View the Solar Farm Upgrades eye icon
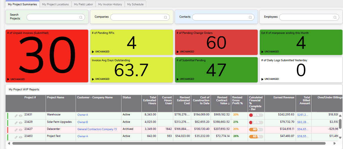Image resolution: width=343 pixels, height=149 pixels. [21, 123]
